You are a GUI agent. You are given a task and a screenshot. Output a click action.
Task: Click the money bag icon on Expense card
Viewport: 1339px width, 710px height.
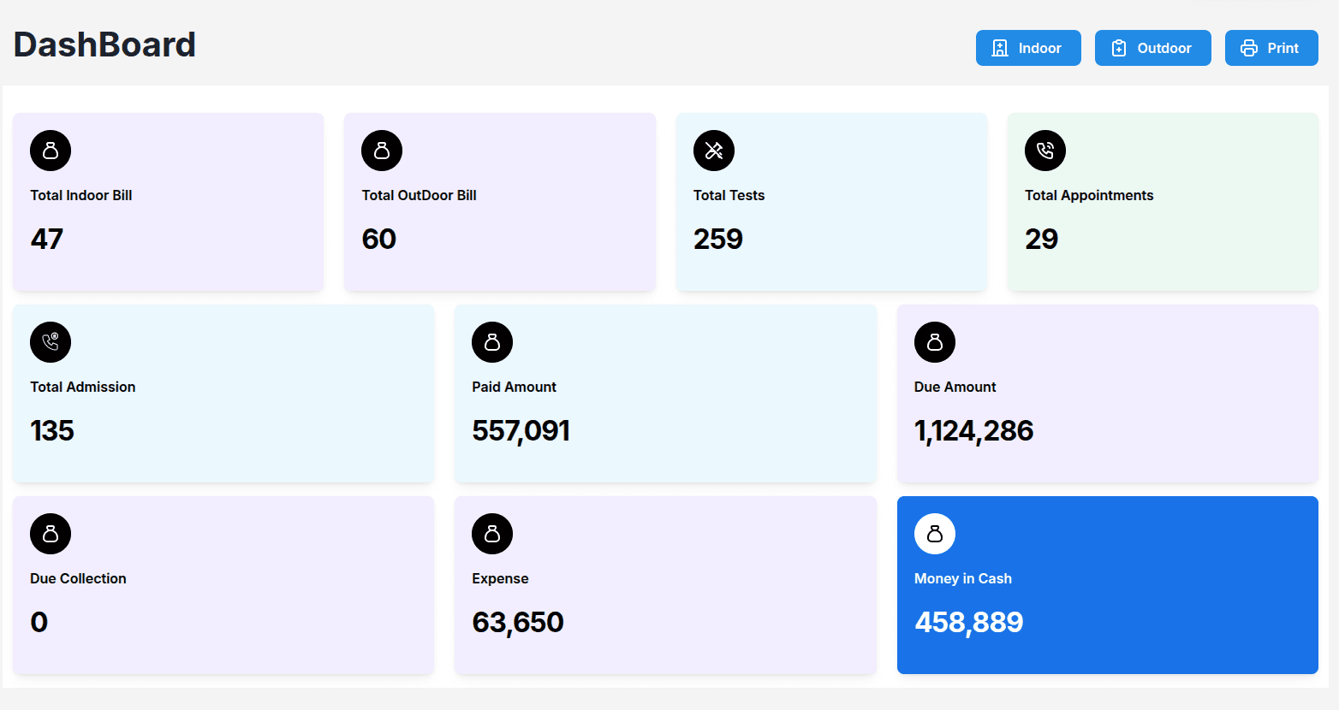(x=492, y=533)
